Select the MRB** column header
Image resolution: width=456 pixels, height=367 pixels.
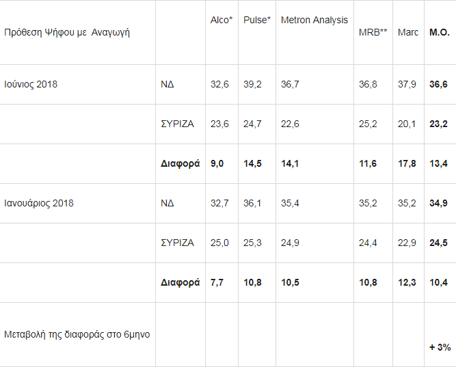(x=373, y=32)
